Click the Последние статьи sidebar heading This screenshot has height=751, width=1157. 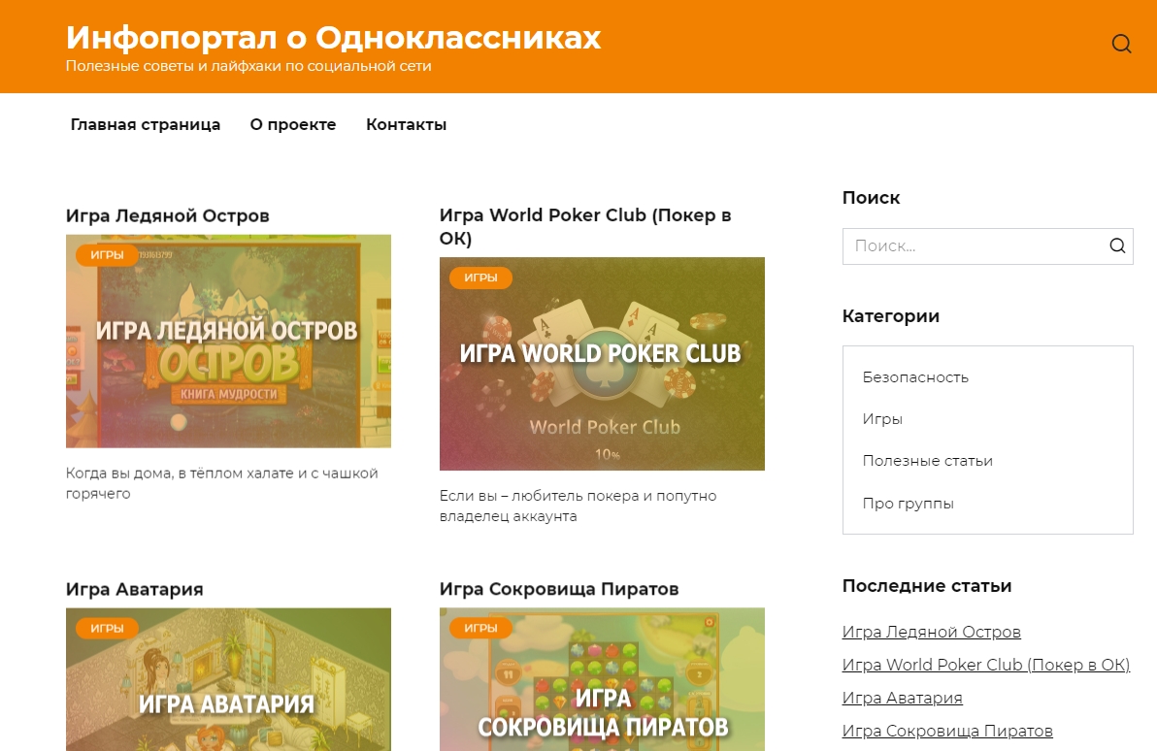(x=927, y=586)
